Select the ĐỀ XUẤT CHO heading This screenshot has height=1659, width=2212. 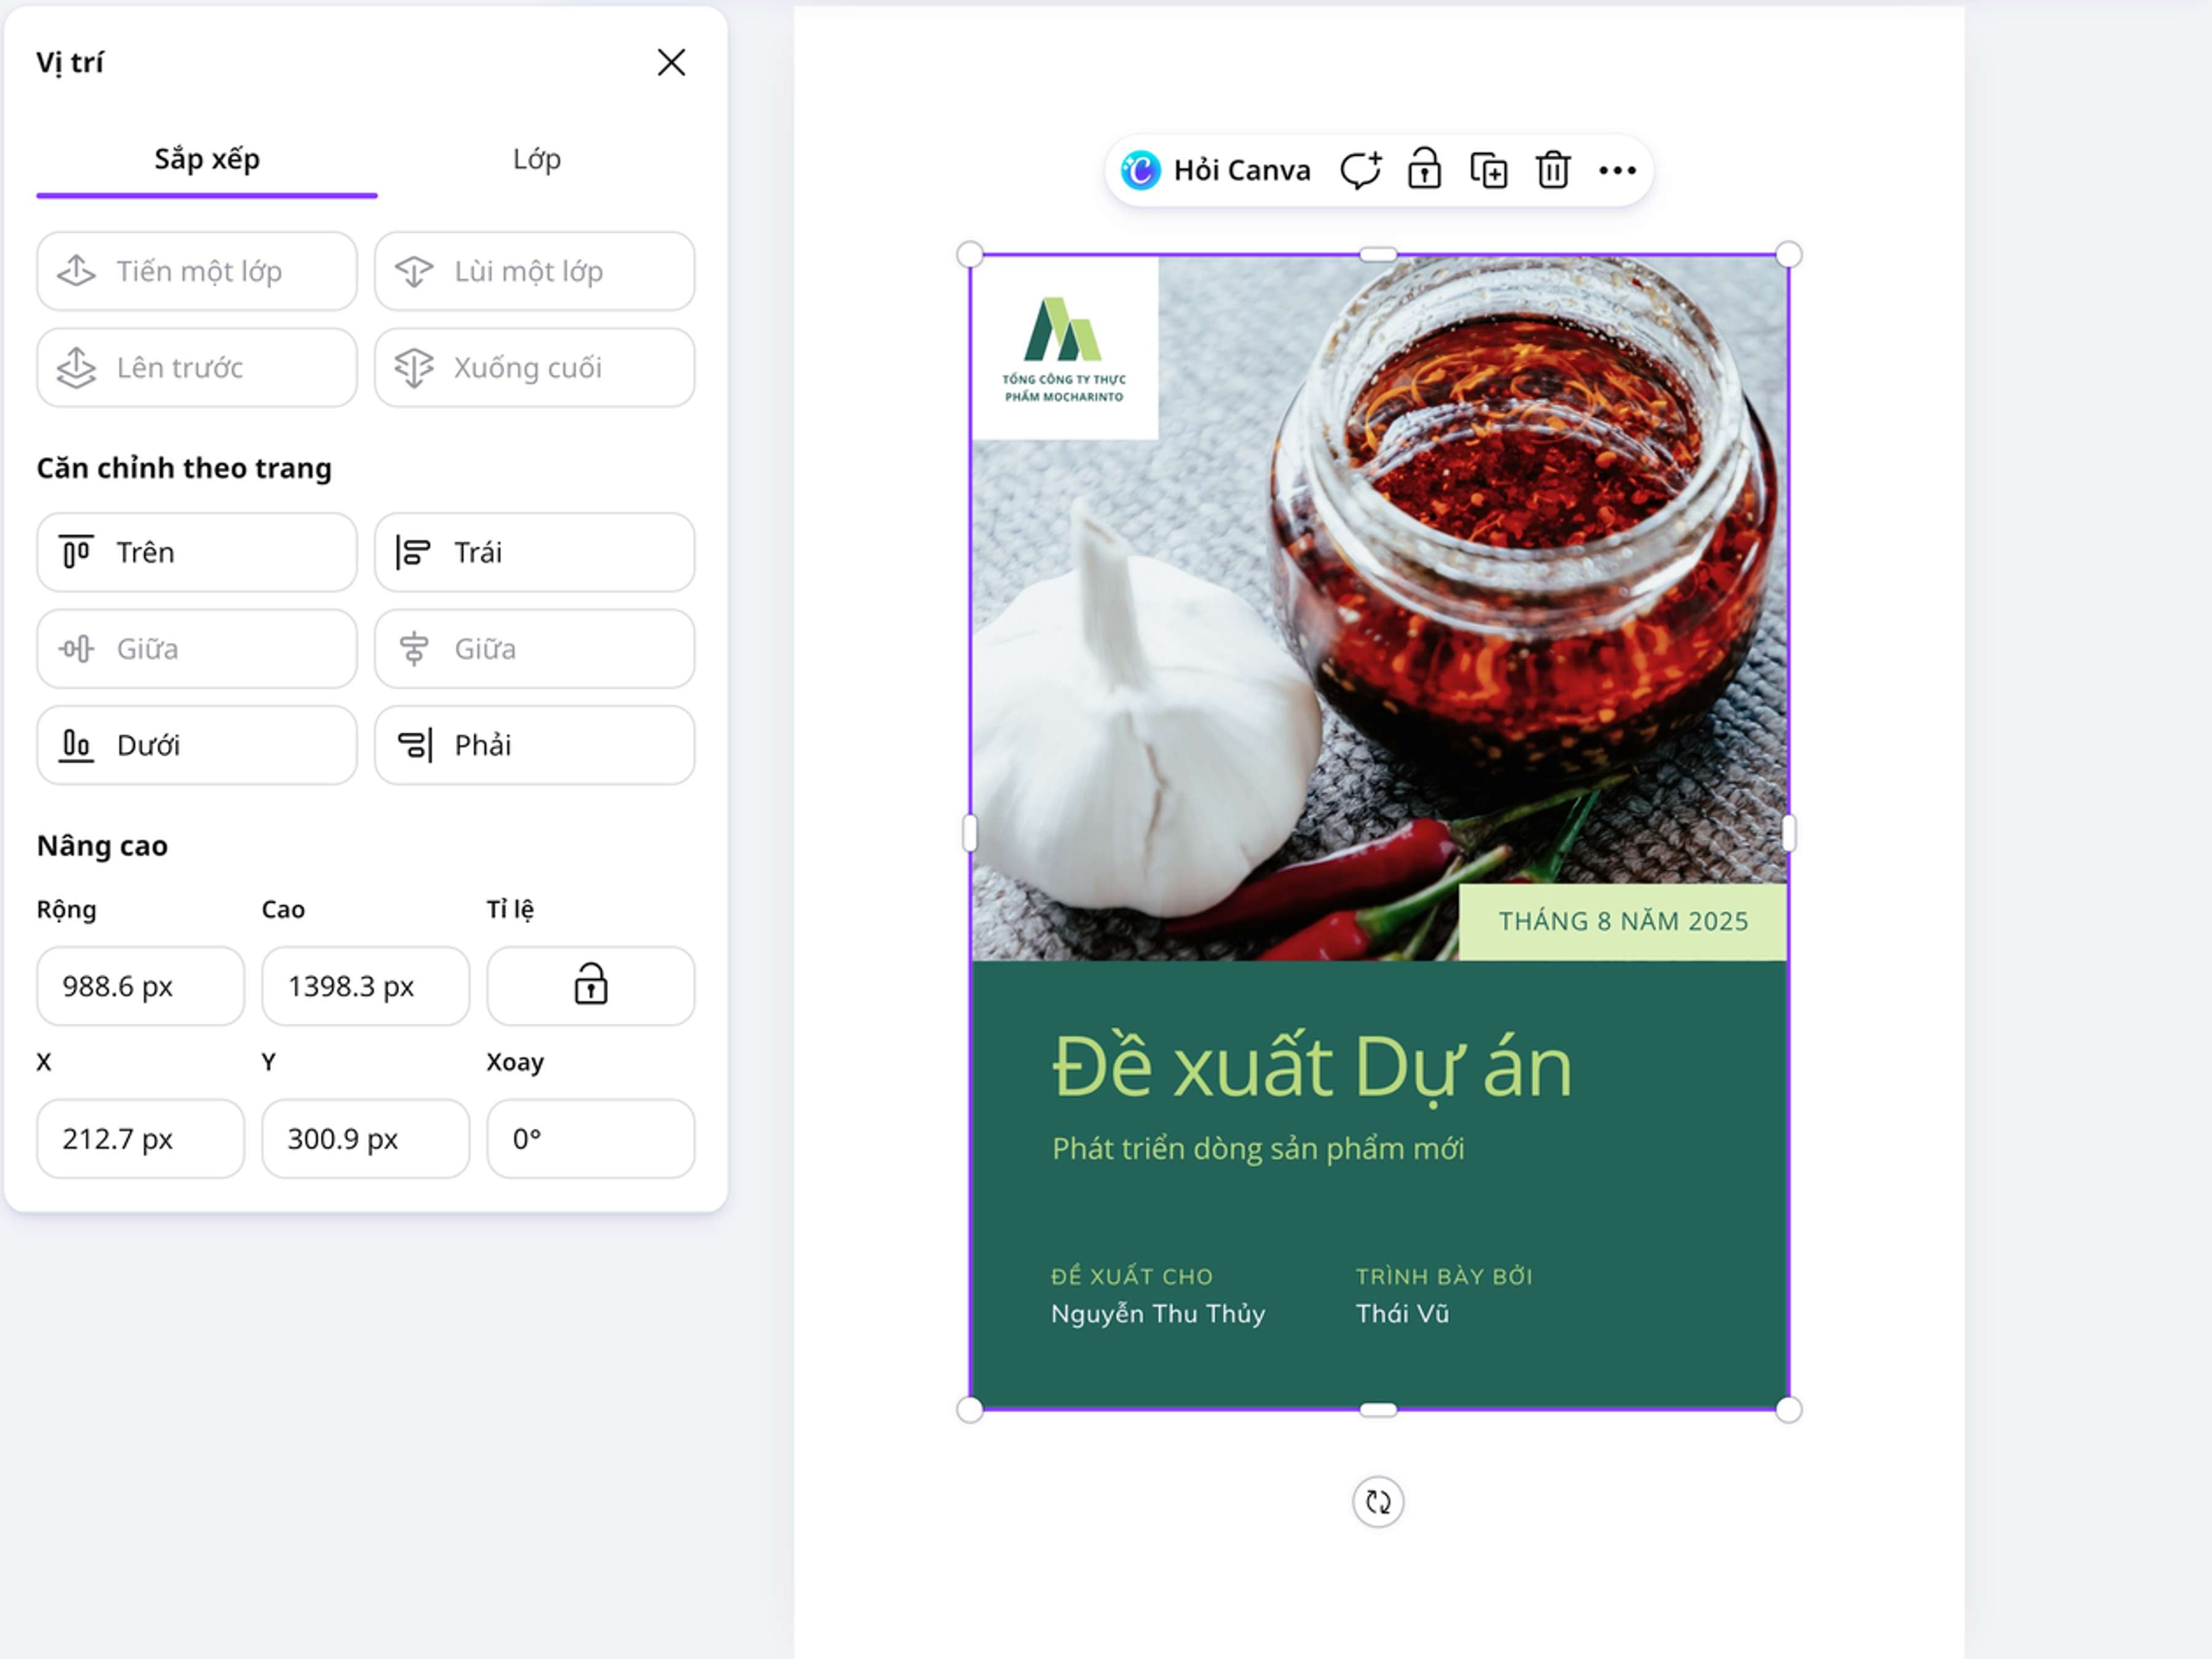[x=1132, y=1276]
